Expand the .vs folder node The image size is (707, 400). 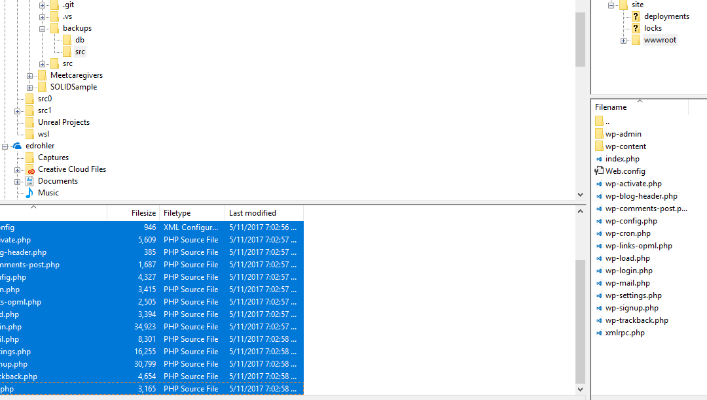pyautogui.click(x=42, y=17)
